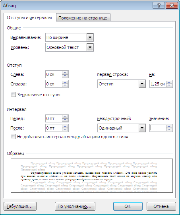Decrease the Справа indent value
Image resolution: width=180 pixels, height=215 pixels.
click(x=65, y=85)
